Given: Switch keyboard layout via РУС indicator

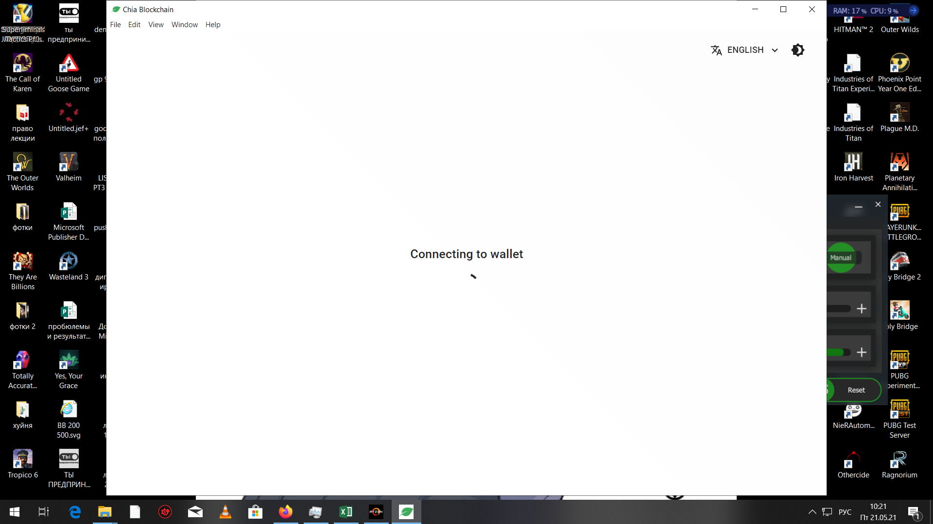Looking at the screenshot, I should pos(846,512).
